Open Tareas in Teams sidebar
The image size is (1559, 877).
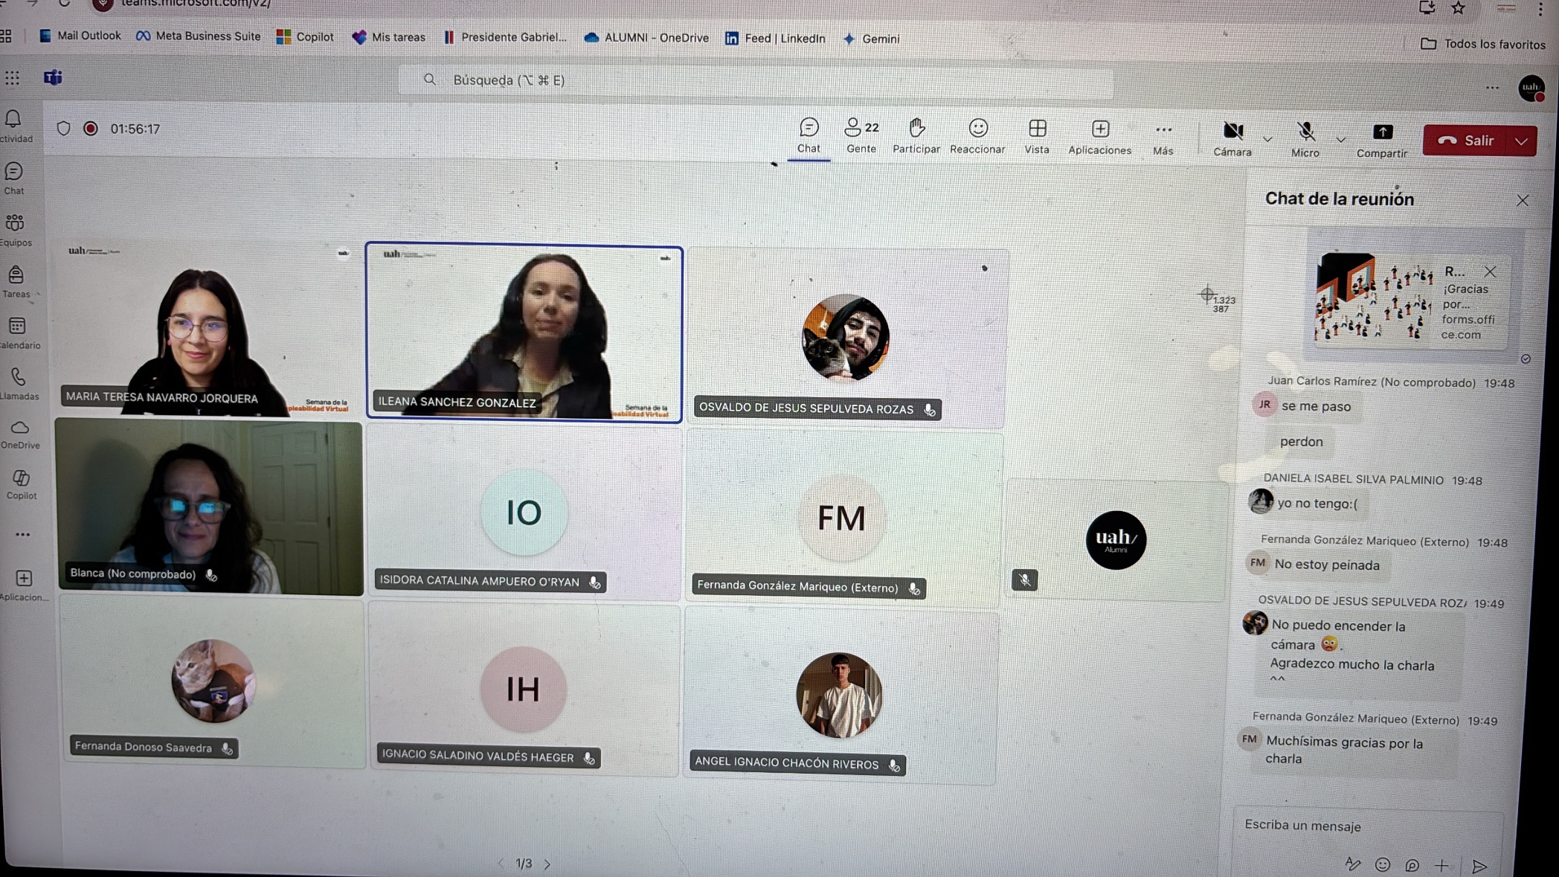[16, 282]
